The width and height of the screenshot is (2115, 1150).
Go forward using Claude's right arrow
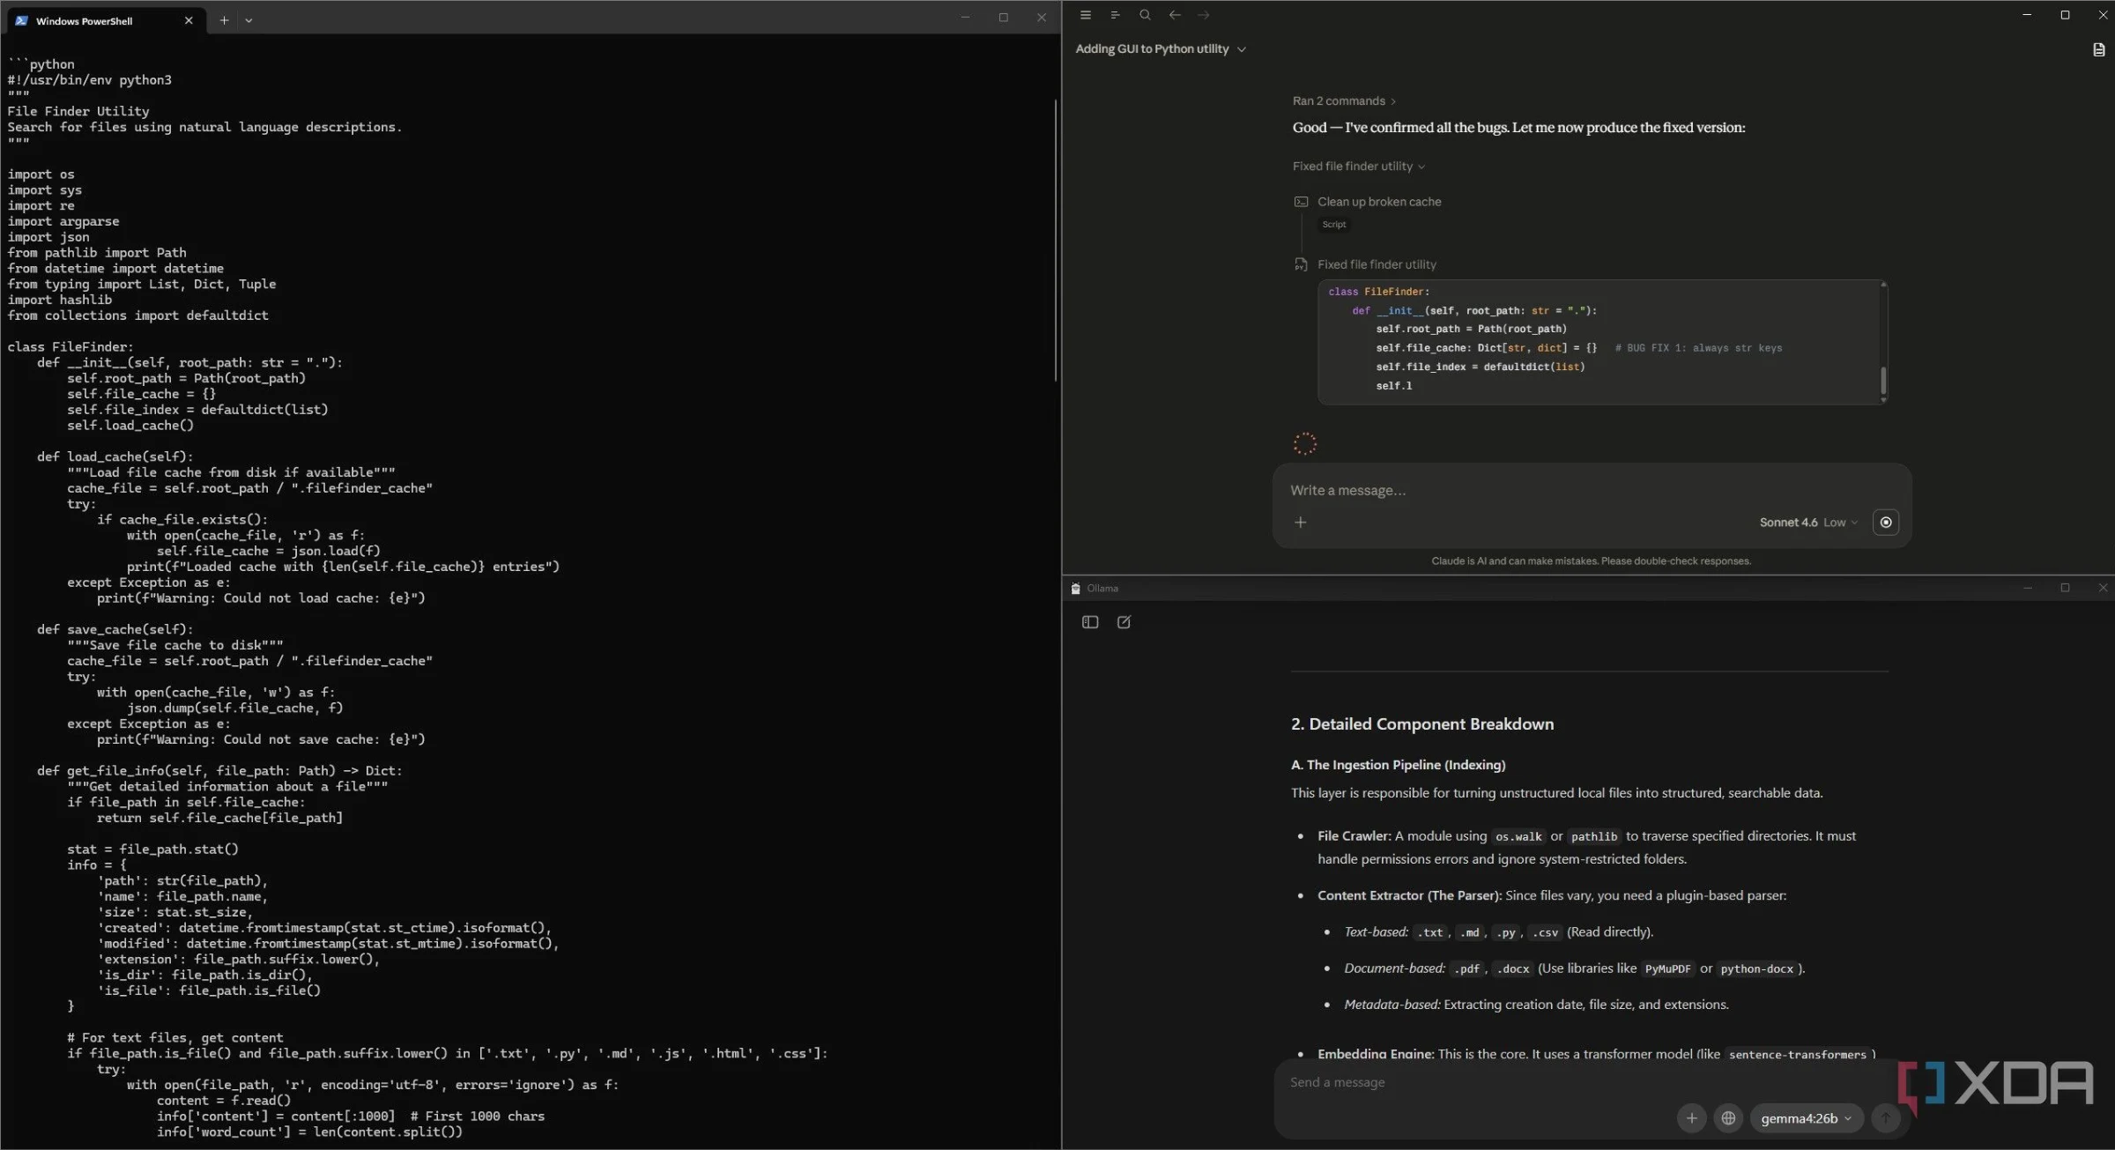1204,15
